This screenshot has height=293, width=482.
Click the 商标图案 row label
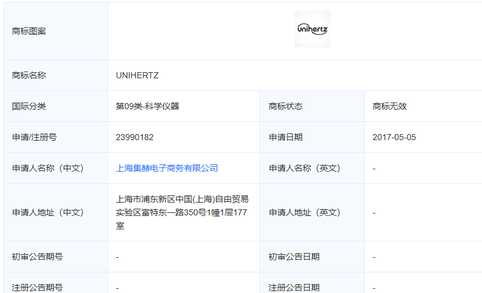click(x=29, y=31)
